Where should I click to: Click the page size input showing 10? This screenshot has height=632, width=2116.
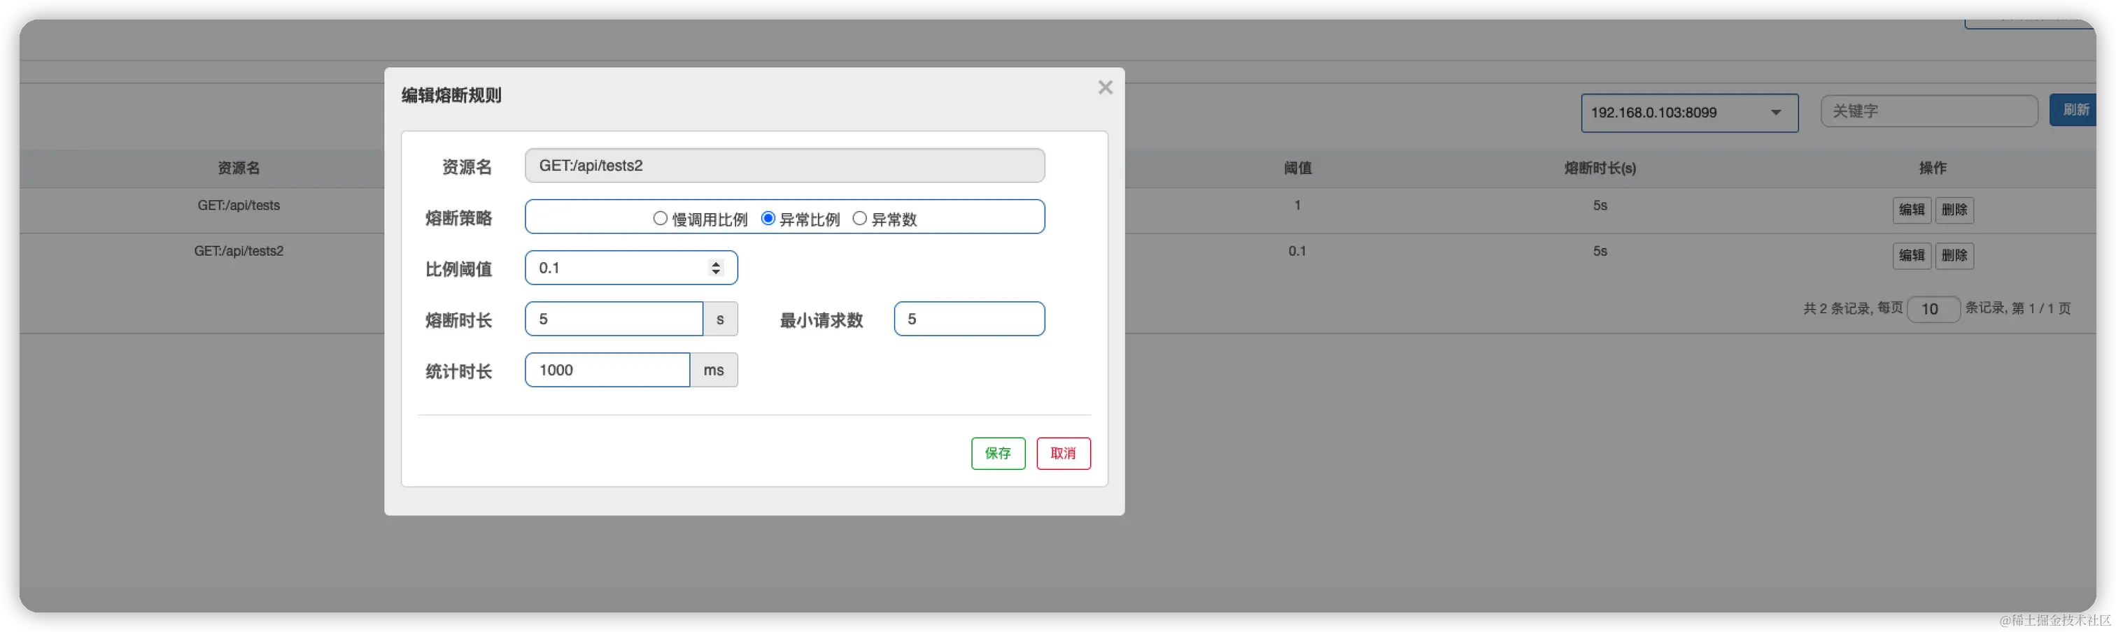coord(1932,308)
